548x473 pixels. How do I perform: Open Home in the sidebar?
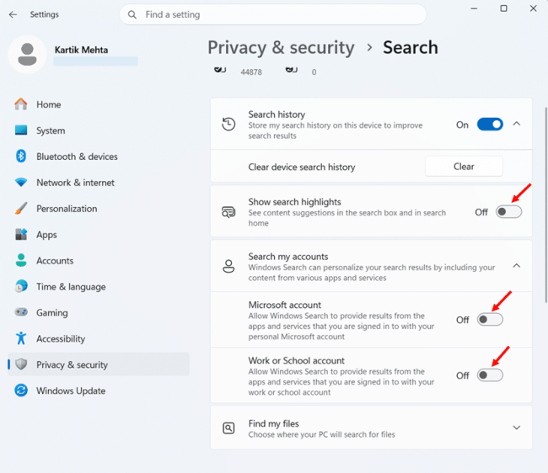click(49, 104)
